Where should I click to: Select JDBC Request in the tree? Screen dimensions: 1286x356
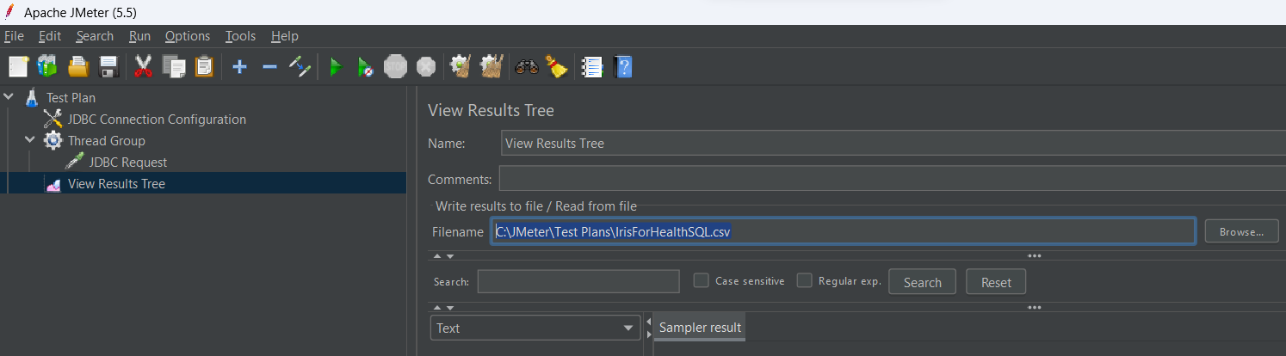point(127,163)
